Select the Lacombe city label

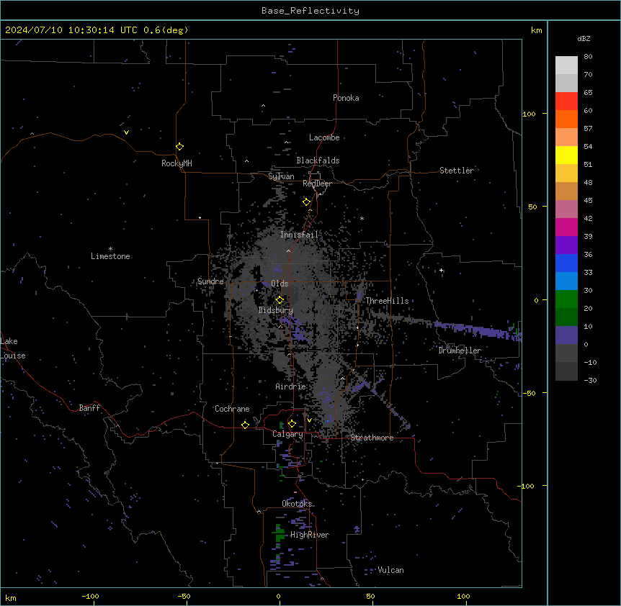[324, 137]
